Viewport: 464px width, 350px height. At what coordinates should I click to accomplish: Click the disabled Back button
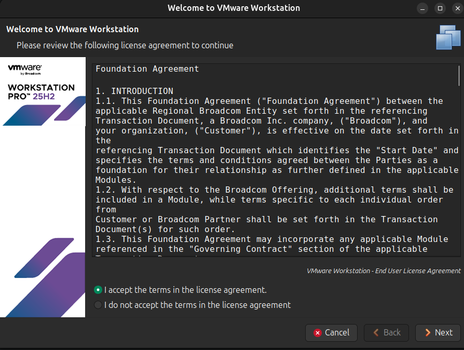tap(386, 333)
